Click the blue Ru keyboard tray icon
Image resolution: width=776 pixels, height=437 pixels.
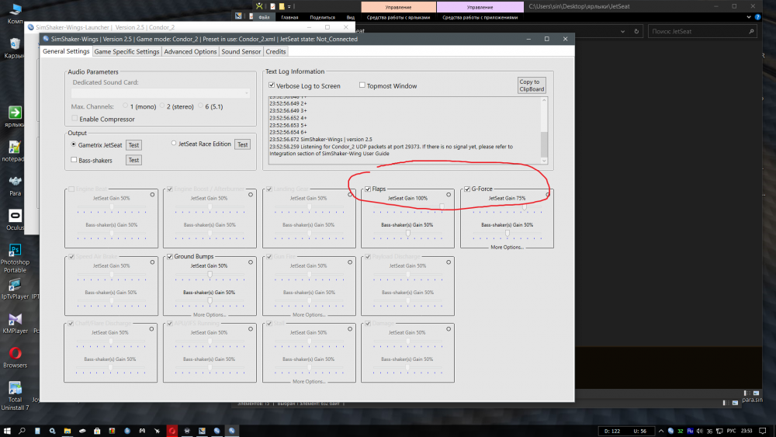point(690,431)
